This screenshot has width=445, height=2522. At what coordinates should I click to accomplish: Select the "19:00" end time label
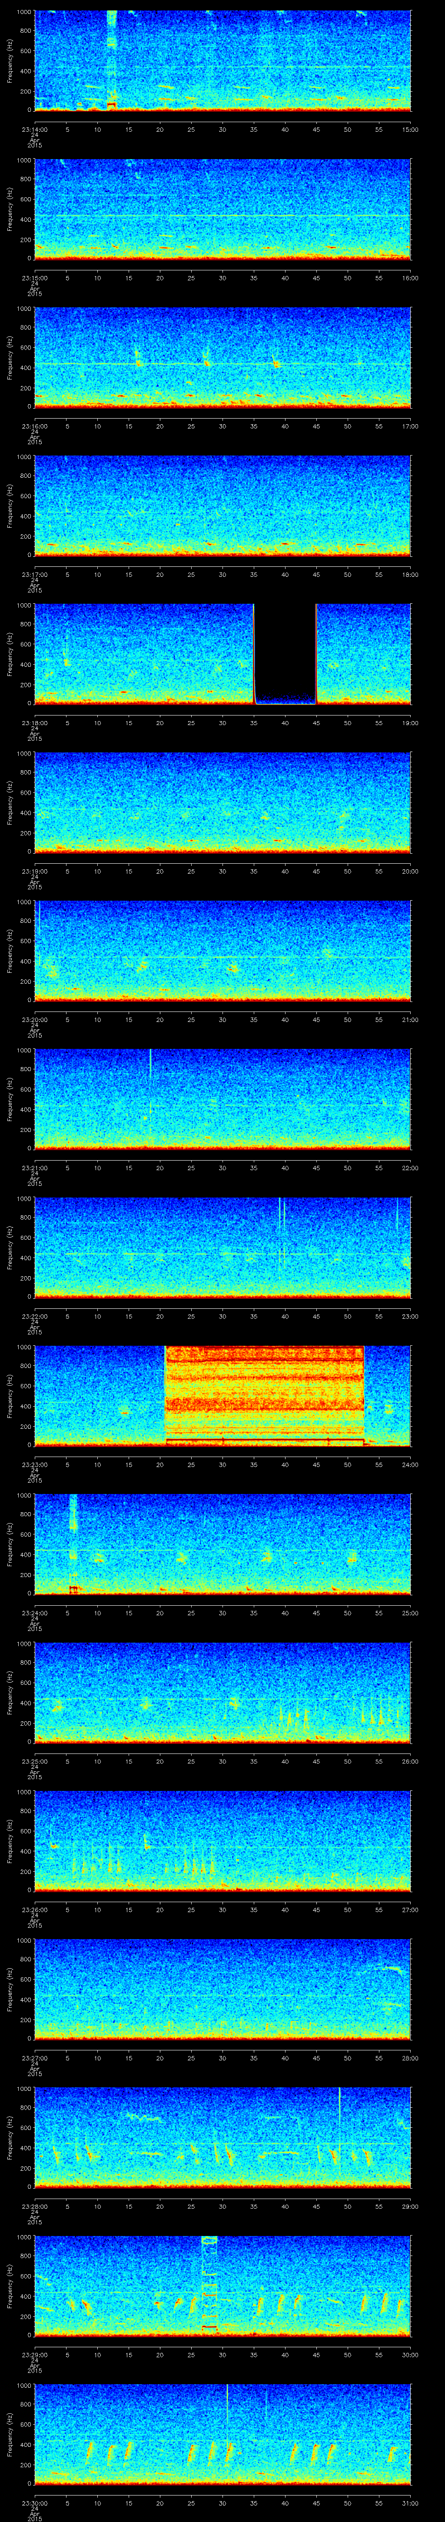point(410,722)
